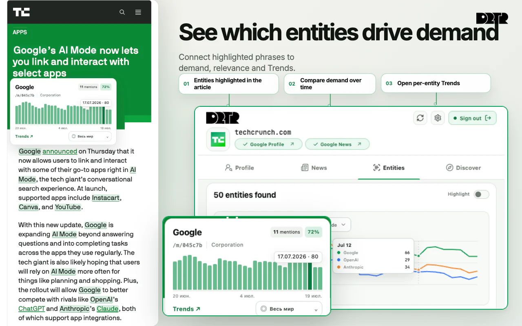
Task: Click the refresh icon in the D2TR panel
Action: pos(420,118)
